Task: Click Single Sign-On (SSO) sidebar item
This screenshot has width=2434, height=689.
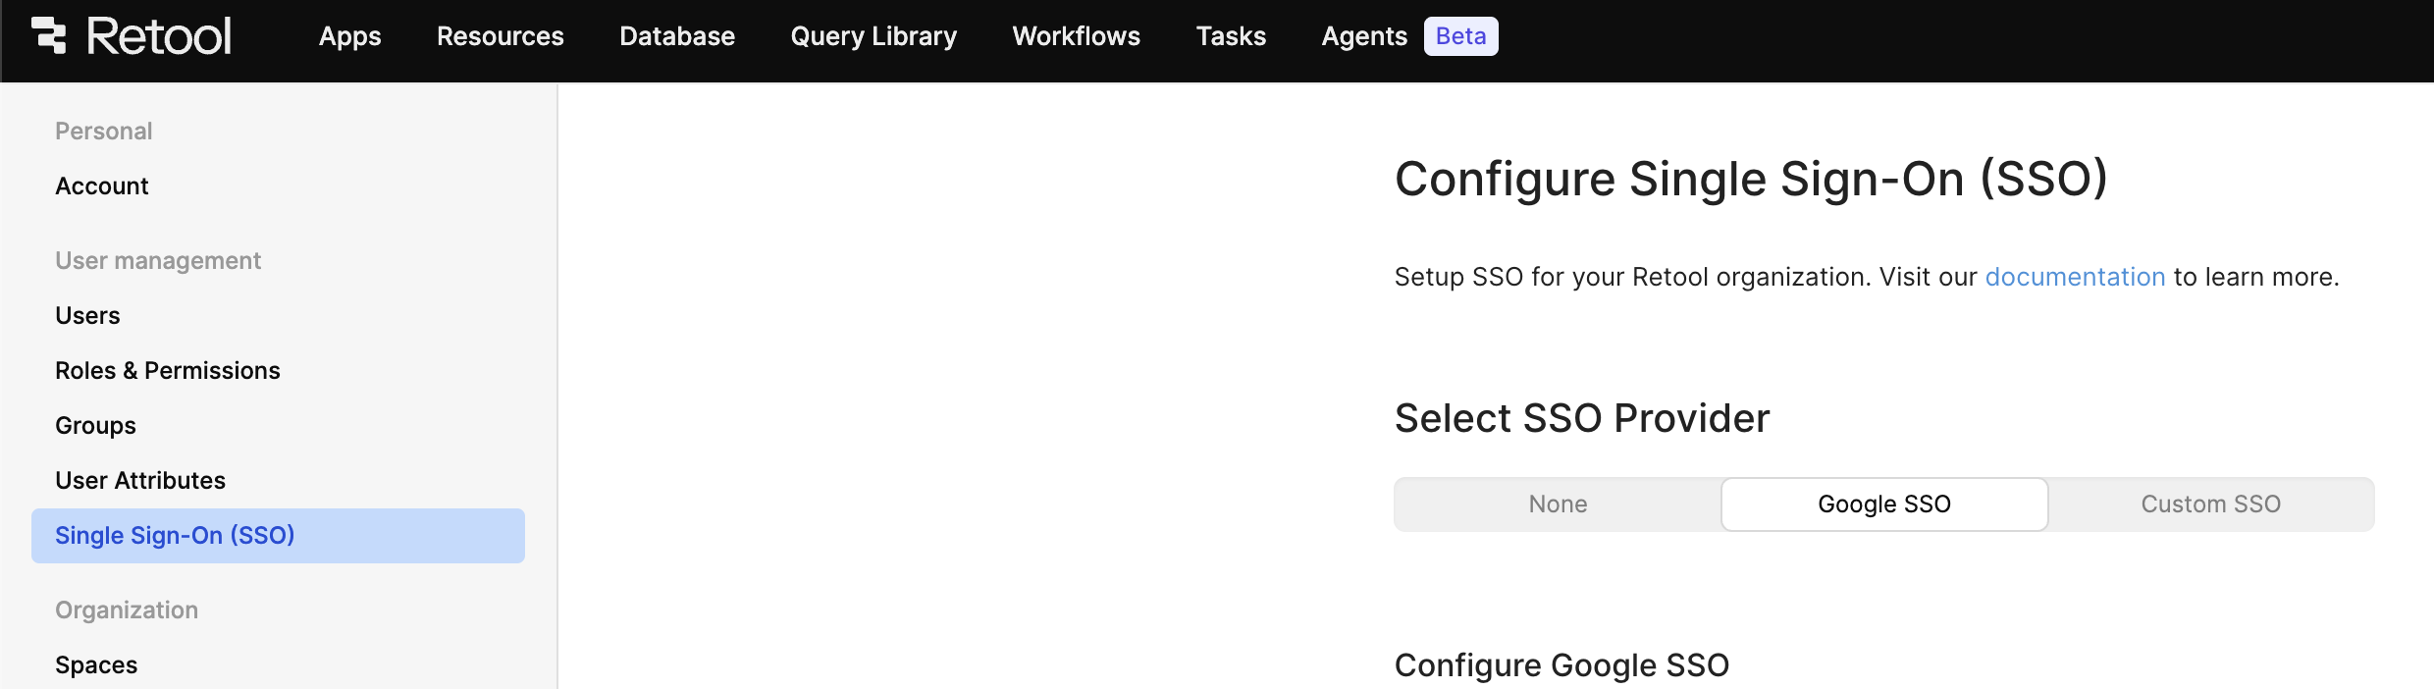Action: (x=175, y=536)
